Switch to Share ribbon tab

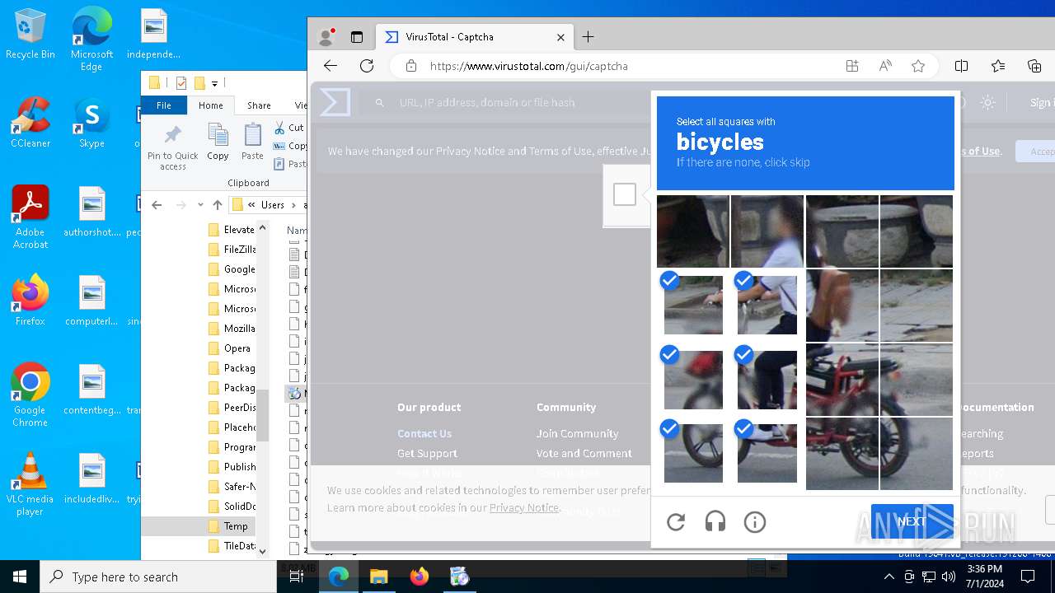click(259, 105)
